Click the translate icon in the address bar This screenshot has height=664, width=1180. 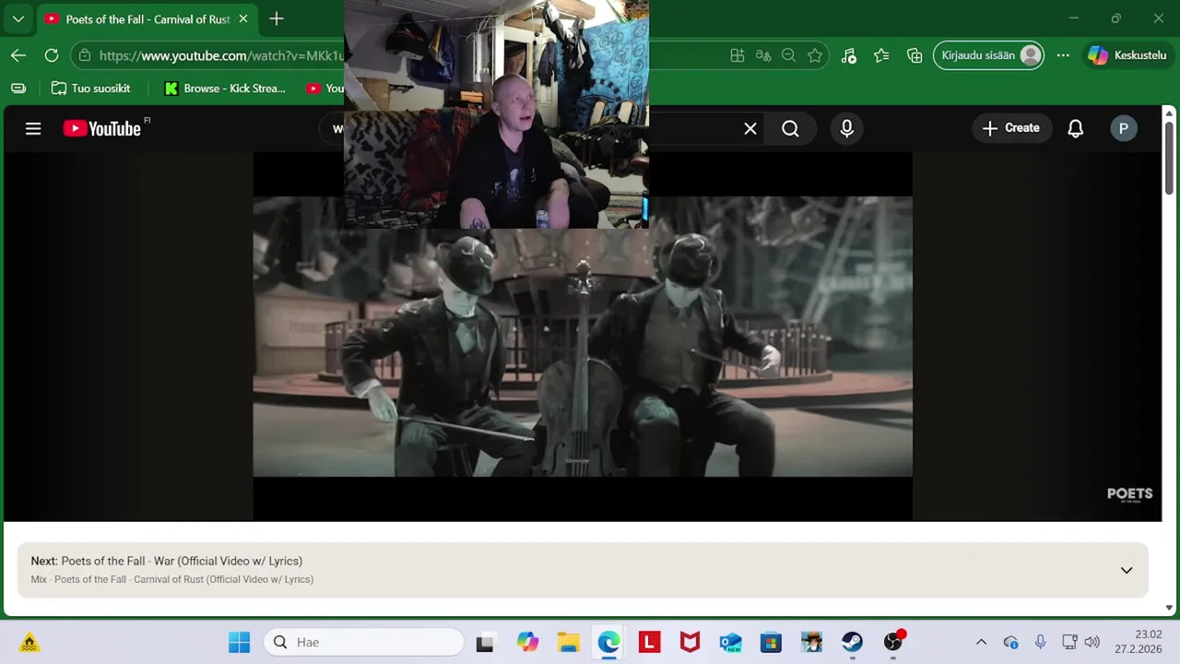point(763,55)
